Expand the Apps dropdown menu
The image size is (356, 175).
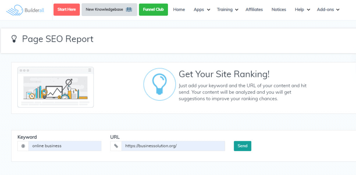pos(202,9)
